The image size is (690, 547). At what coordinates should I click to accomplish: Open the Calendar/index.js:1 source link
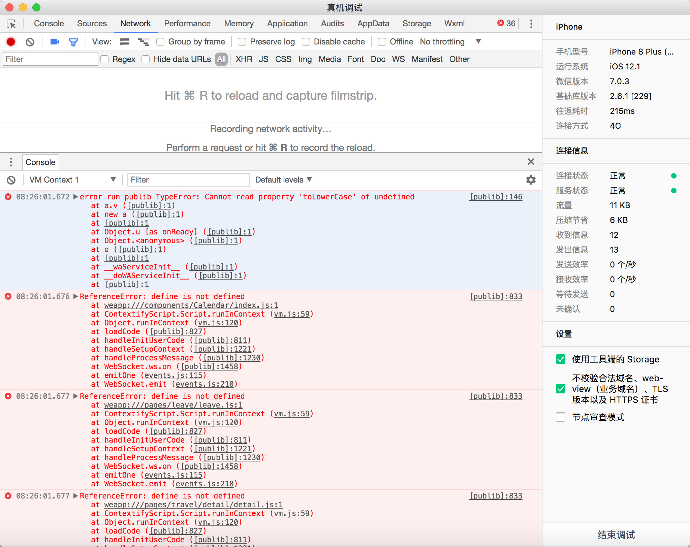[x=191, y=305]
